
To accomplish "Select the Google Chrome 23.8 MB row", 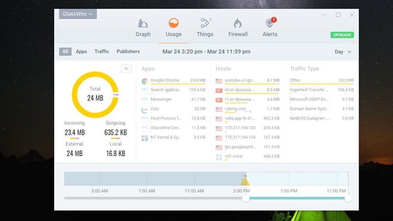I will [173, 81].
